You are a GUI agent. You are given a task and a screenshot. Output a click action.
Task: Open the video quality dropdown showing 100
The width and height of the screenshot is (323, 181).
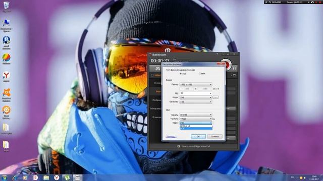tap(196, 102)
